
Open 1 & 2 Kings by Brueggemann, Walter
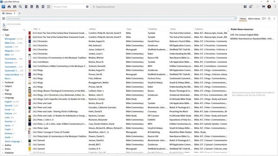128,83
